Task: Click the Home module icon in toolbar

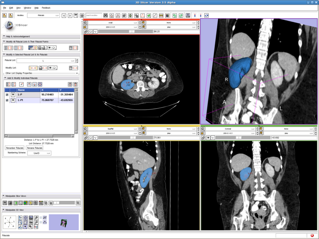Action: pyautogui.click(x=112, y=16)
